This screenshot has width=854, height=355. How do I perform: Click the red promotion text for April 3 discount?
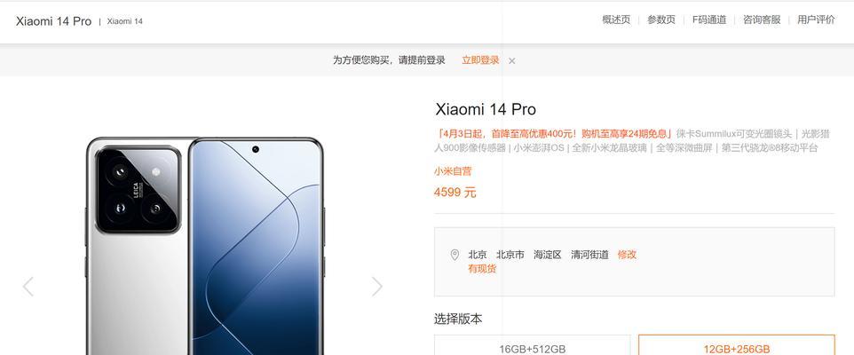click(x=554, y=133)
